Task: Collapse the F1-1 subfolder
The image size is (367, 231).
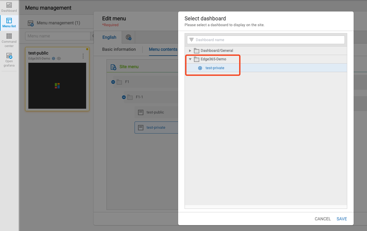Action: (124, 97)
